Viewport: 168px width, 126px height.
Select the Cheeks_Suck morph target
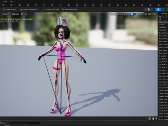coord(163,96)
